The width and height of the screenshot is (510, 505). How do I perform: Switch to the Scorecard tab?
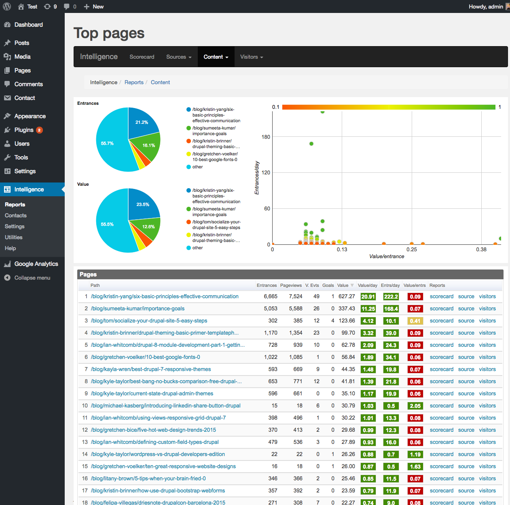click(142, 57)
